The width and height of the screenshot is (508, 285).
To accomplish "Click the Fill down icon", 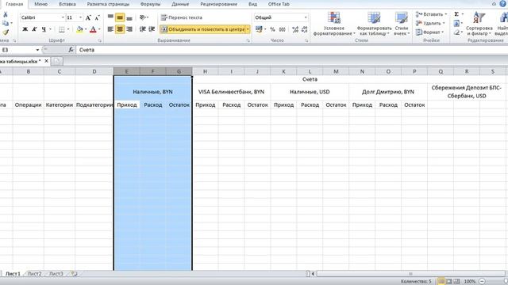I will [456, 23].
